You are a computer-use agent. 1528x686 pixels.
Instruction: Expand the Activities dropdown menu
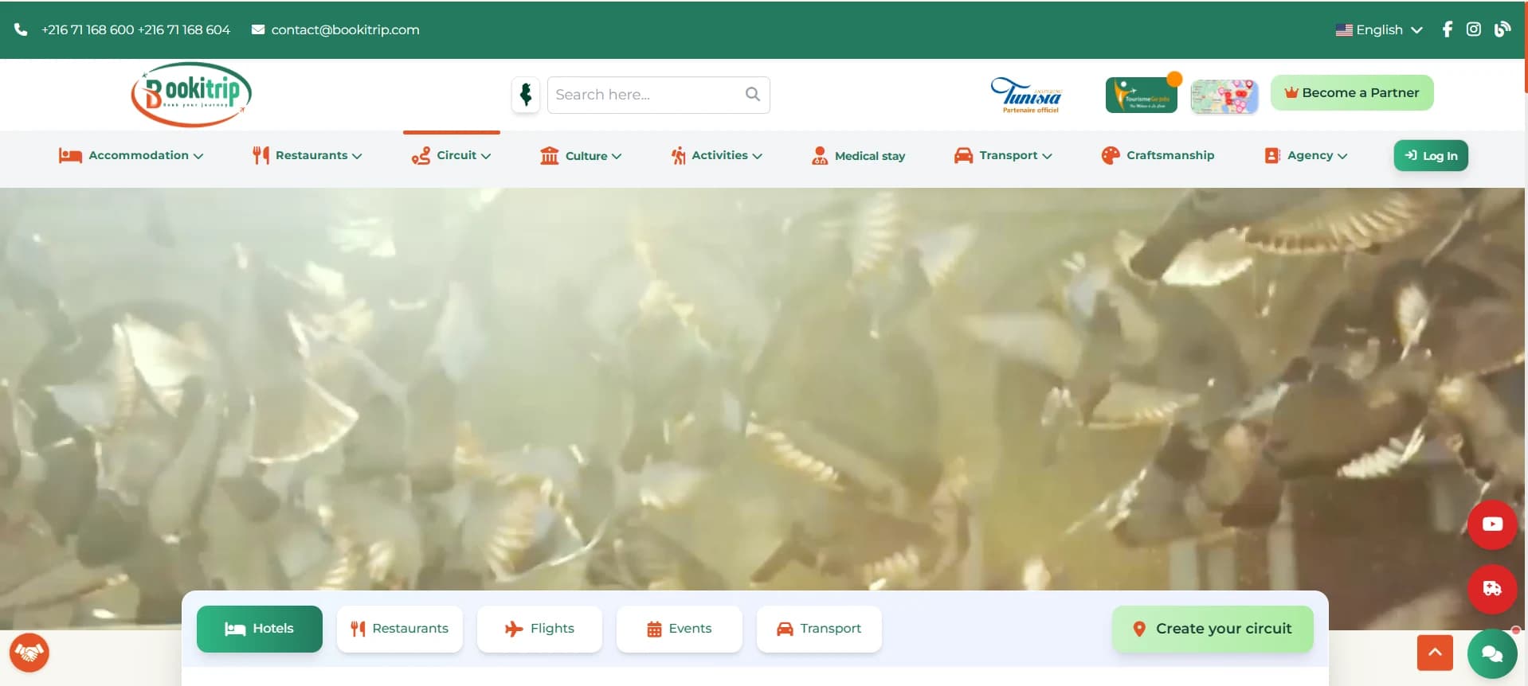pos(717,155)
